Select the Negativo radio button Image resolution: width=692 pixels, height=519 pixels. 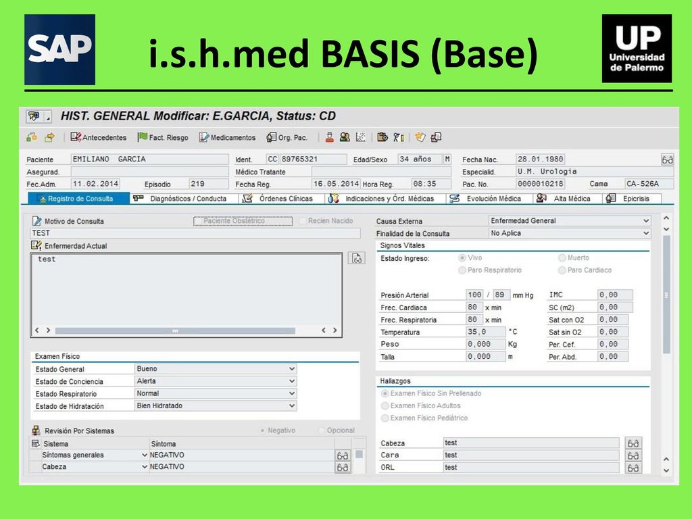click(263, 430)
